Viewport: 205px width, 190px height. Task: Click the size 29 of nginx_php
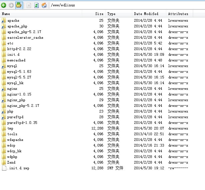tap(101, 100)
